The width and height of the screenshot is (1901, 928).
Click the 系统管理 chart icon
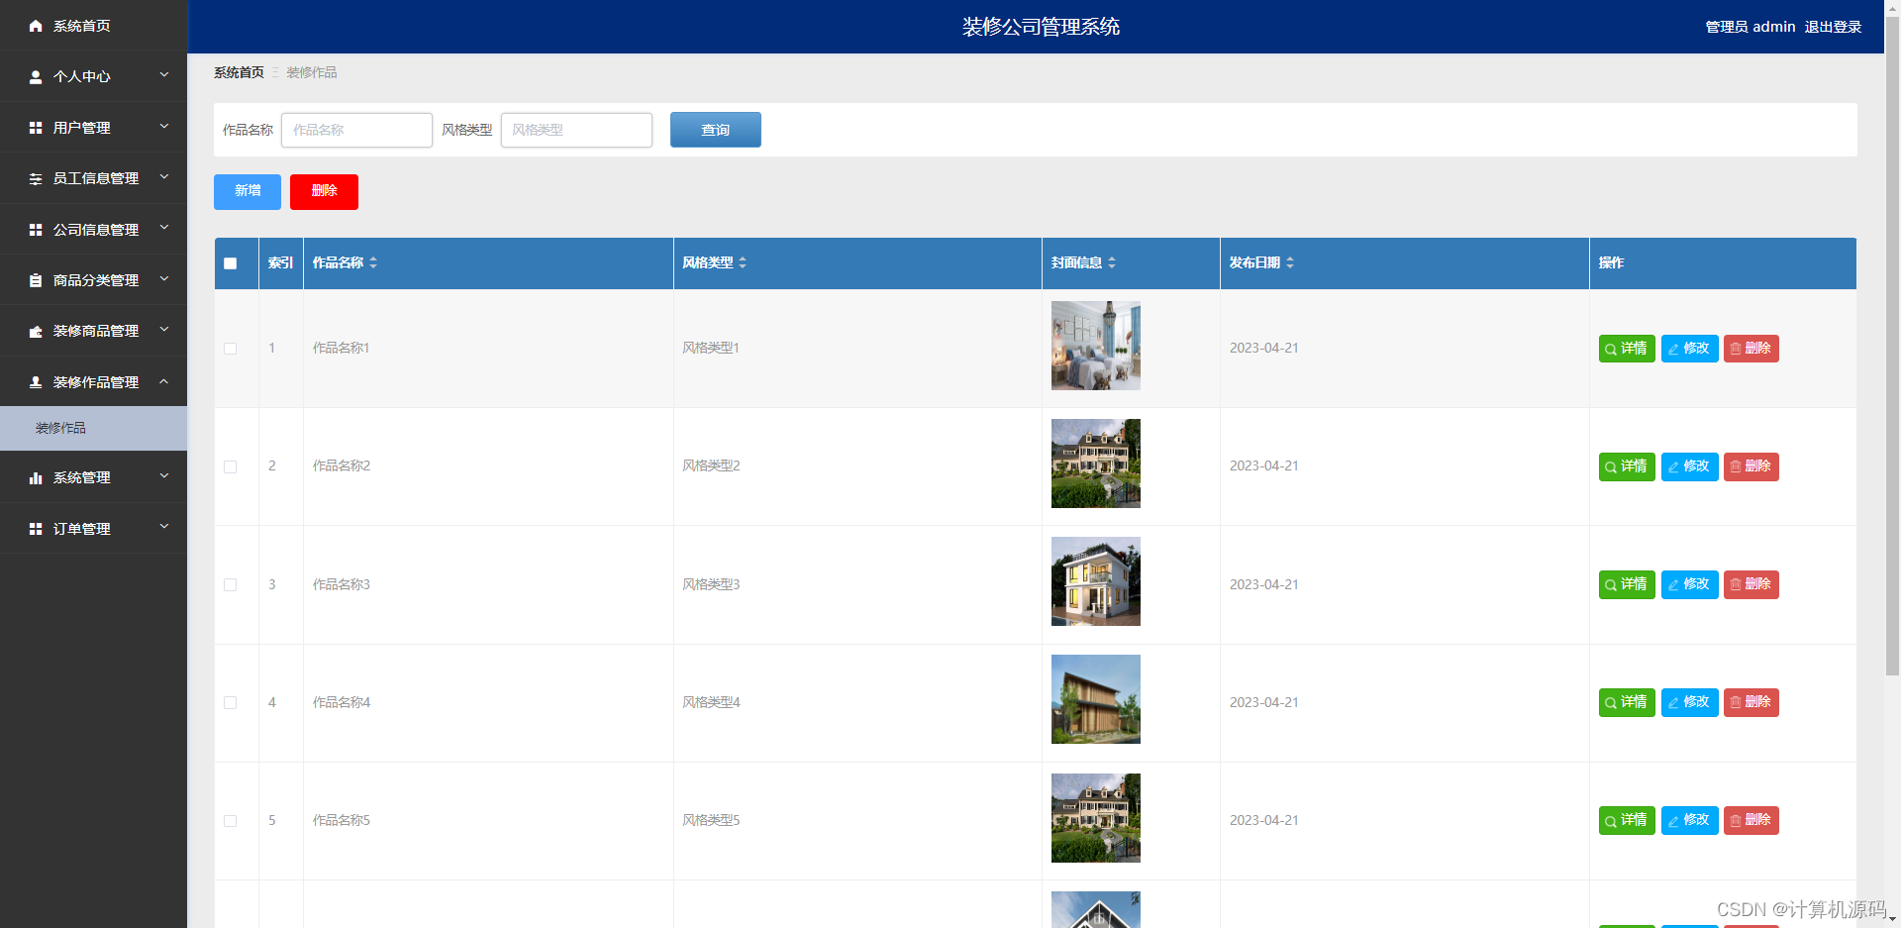tap(36, 477)
